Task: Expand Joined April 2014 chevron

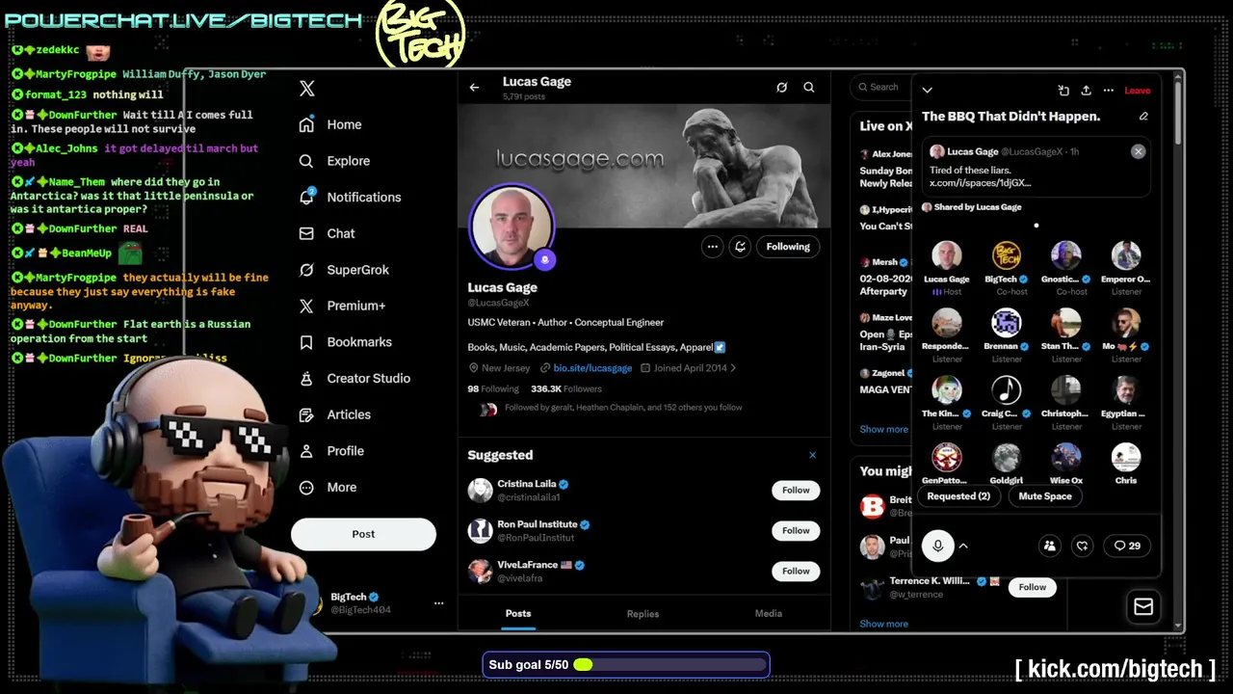Action: coord(733,368)
